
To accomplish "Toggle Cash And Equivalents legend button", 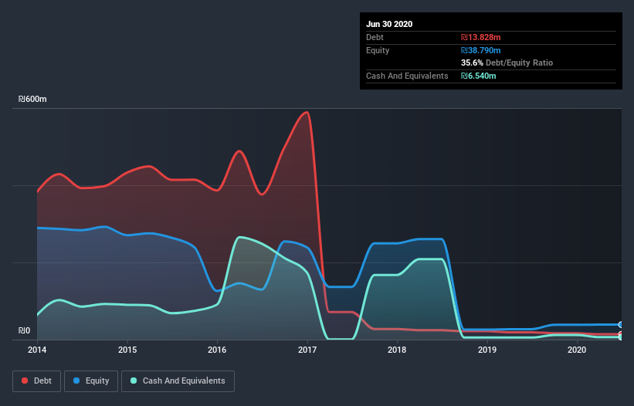I will pyautogui.click(x=178, y=381).
